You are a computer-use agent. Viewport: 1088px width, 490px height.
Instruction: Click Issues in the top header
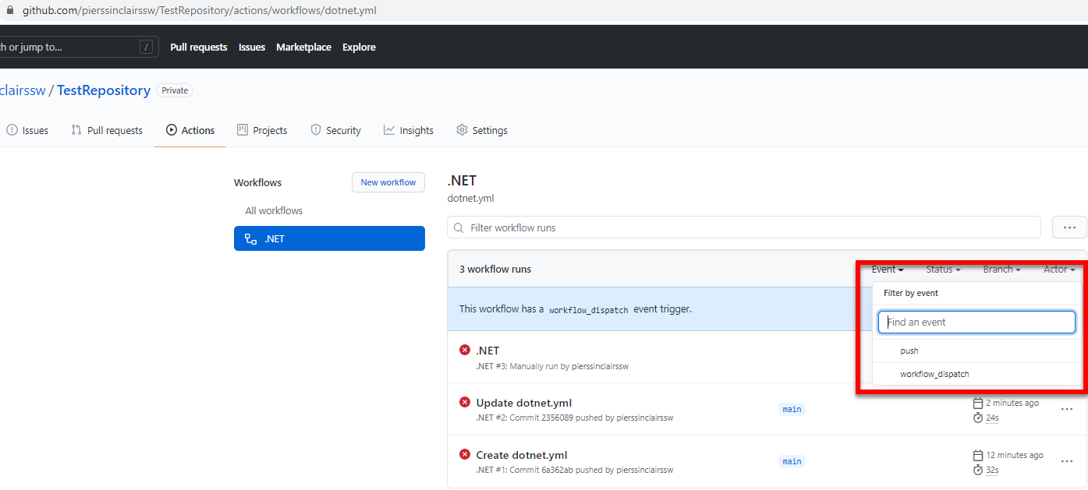click(252, 47)
